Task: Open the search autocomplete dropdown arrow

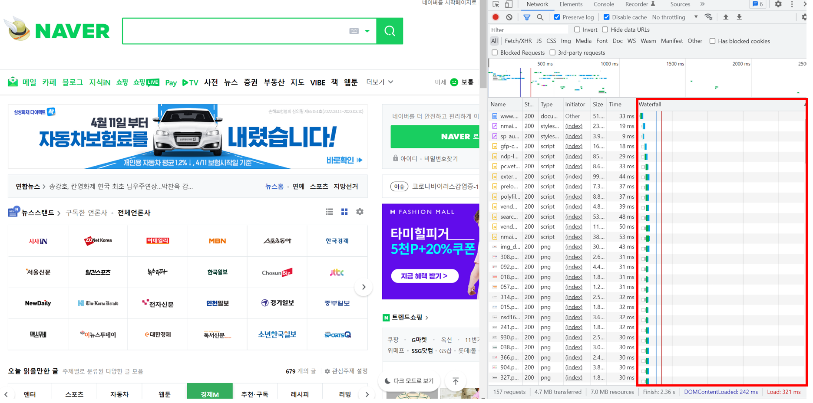Action: [x=367, y=31]
